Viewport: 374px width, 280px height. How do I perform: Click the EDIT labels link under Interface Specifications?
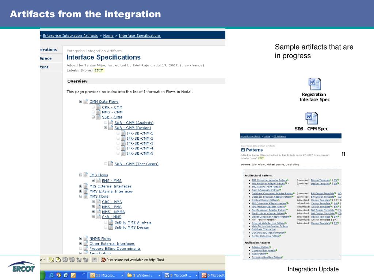99,70
